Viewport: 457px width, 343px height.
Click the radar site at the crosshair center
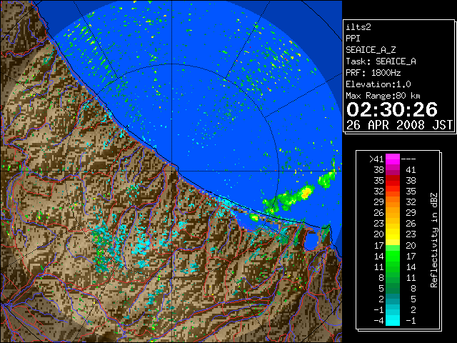[171, 171]
